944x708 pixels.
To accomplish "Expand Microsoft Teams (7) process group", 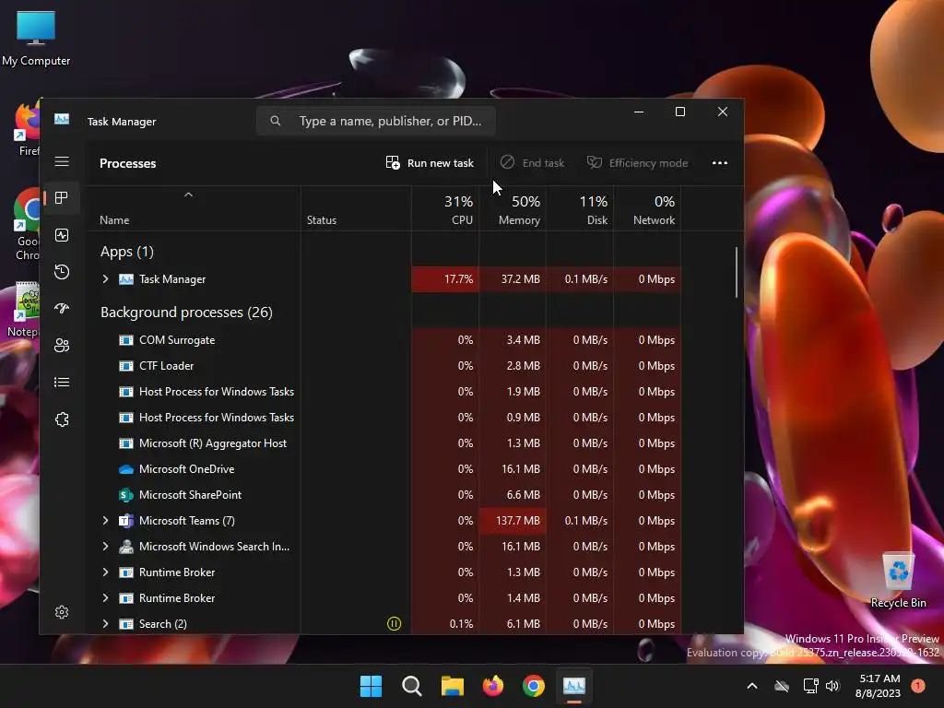I will [105, 521].
